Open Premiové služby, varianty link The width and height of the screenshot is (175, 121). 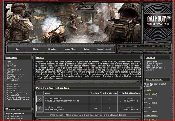click(x=18, y=97)
